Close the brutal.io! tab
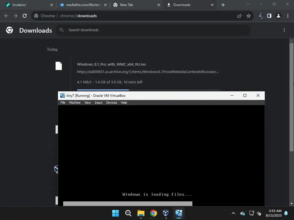This screenshot has height=220, width=294. [x=52, y=5]
